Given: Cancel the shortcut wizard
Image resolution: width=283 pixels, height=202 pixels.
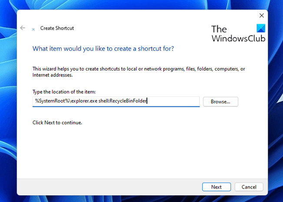Looking at the screenshot, I should (249, 187).
